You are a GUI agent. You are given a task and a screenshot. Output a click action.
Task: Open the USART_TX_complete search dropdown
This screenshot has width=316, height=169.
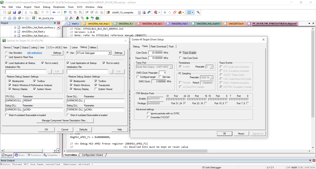[139, 13]
